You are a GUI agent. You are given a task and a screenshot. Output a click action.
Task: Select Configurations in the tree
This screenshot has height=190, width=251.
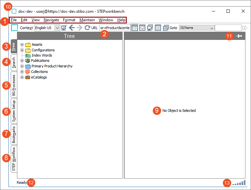43,50
